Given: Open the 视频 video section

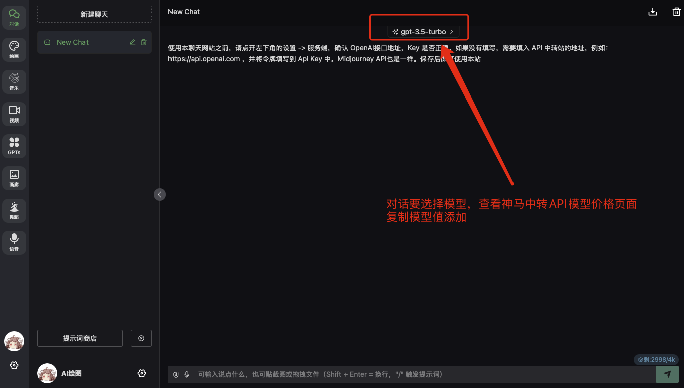Looking at the screenshot, I should (14, 114).
